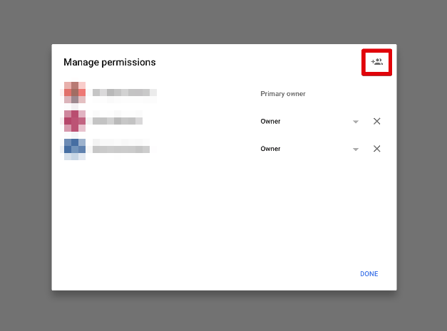Expand role dropdown arrow for pink avatar user
Image resolution: width=447 pixels, height=331 pixels.
355,122
